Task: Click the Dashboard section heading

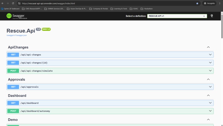Action: (17, 95)
